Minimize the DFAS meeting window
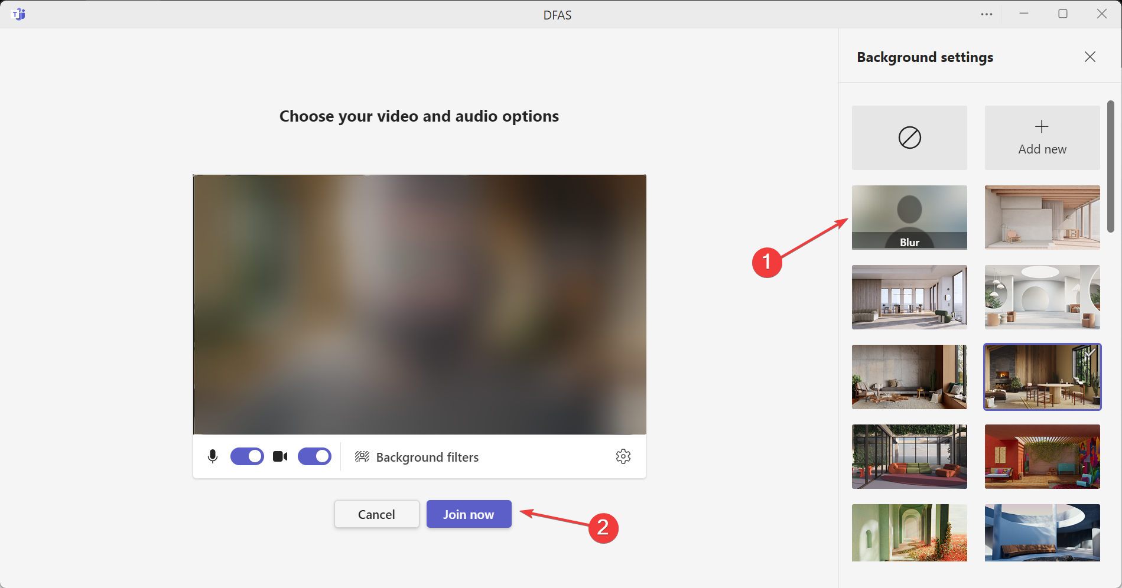The image size is (1122, 588). 1024,14
